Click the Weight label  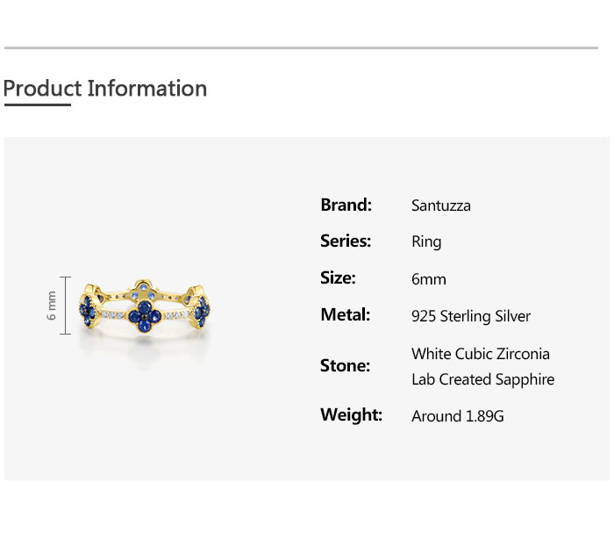[x=351, y=415]
